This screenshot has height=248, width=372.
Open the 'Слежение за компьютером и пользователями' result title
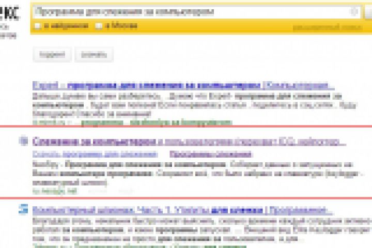[189, 142]
